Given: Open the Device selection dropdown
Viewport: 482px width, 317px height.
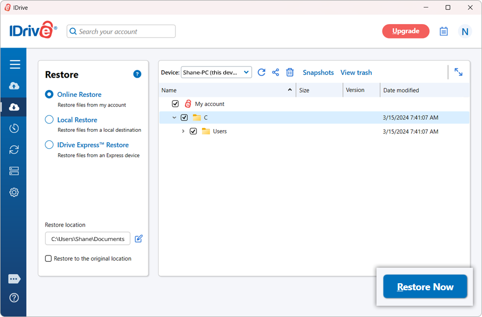Looking at the screenshot, I should point(216,72).
